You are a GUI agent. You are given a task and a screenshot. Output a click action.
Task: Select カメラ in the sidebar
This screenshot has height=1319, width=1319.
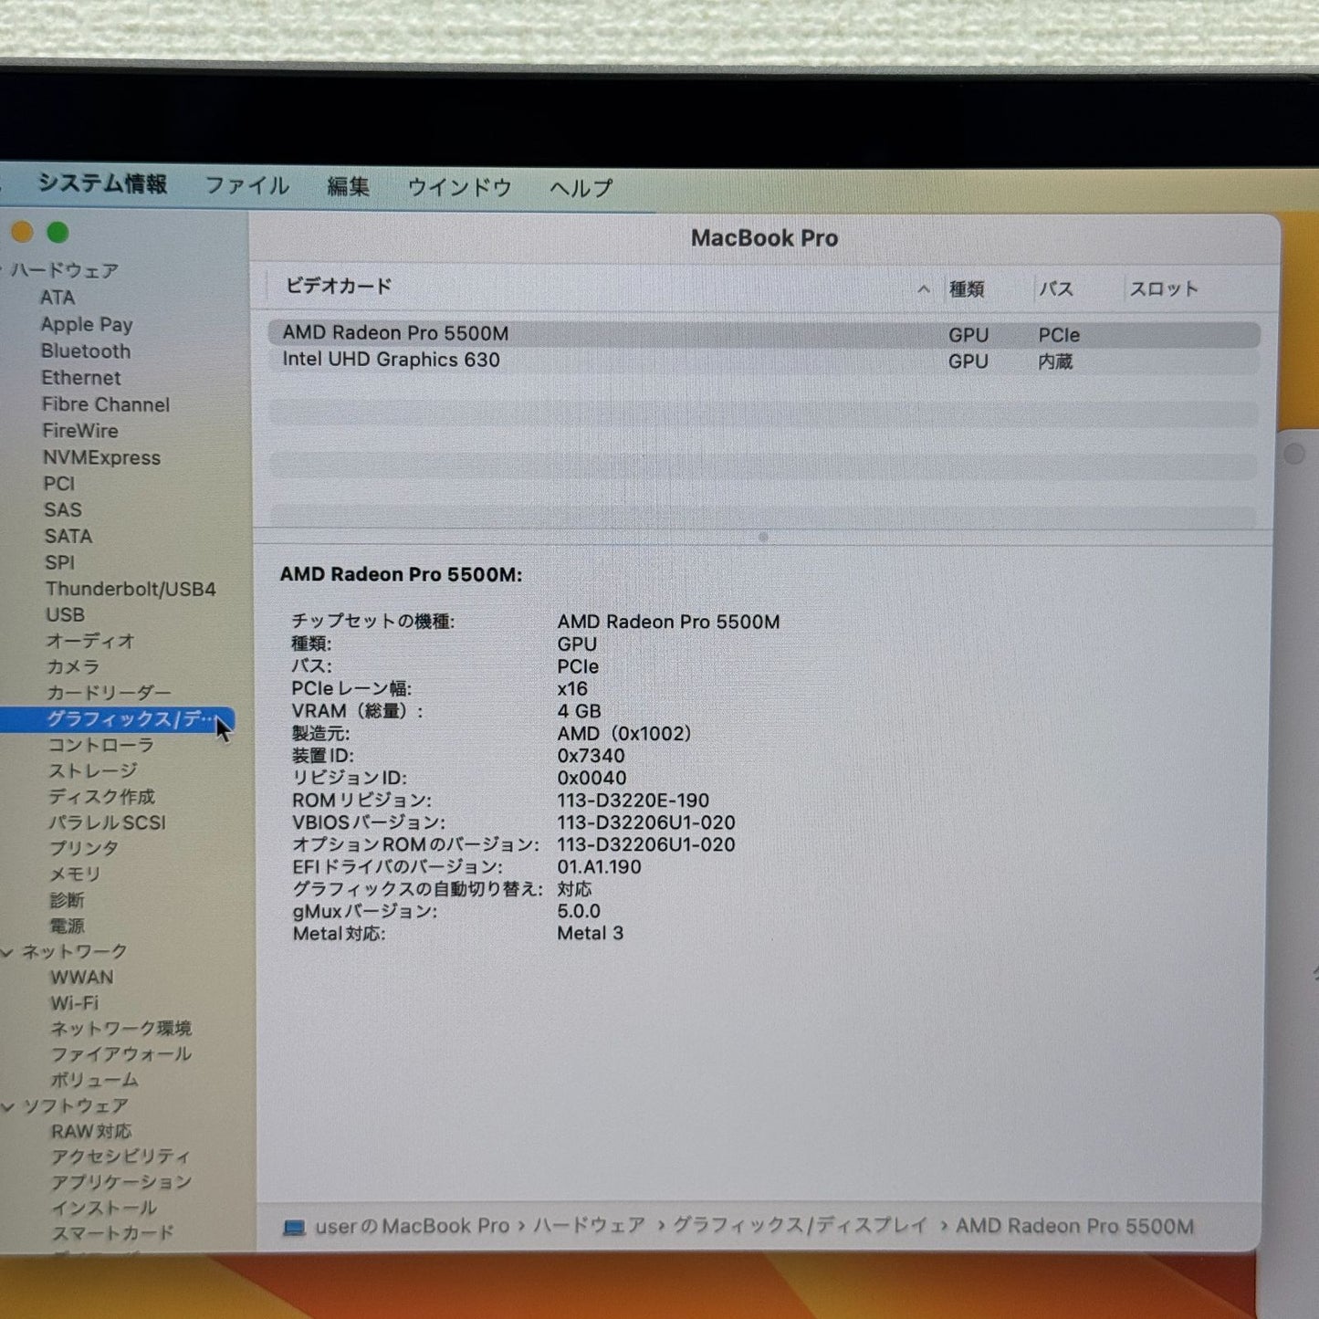tap(73, 667)
